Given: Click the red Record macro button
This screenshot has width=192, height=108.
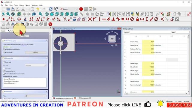Looking at the screenshot, I should pos(81,9).
